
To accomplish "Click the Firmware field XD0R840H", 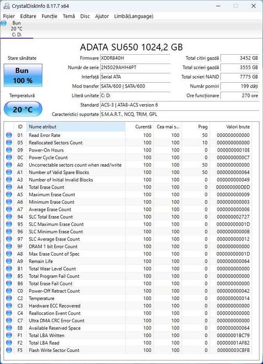I will 135,58.
